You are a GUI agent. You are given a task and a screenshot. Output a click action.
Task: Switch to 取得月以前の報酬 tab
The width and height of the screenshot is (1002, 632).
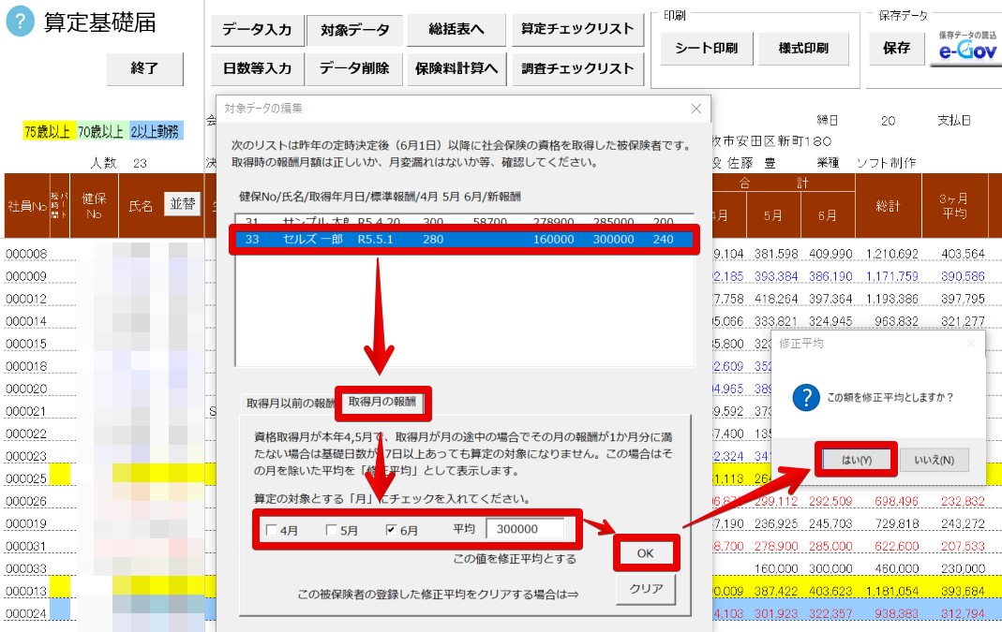tap(290, 404)
